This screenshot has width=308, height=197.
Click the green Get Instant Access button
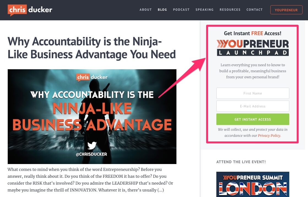253,119
